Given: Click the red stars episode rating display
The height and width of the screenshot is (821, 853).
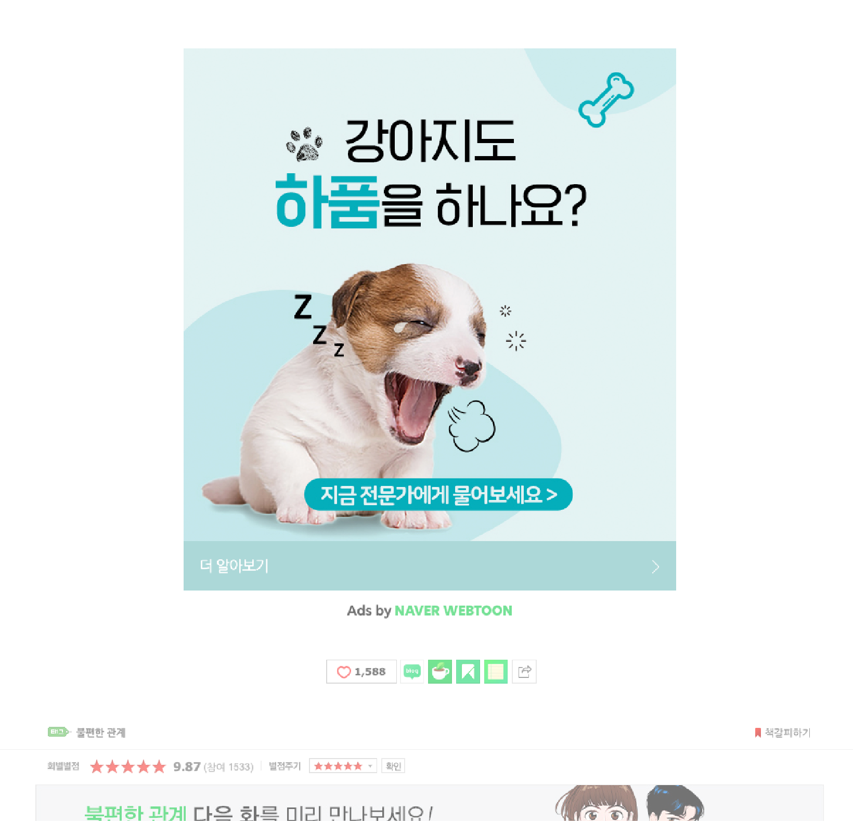Looking at the screenshot, I should (x=128, y=766).
